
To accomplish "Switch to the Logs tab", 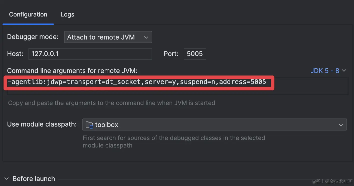I will click(x=67, y=14).
